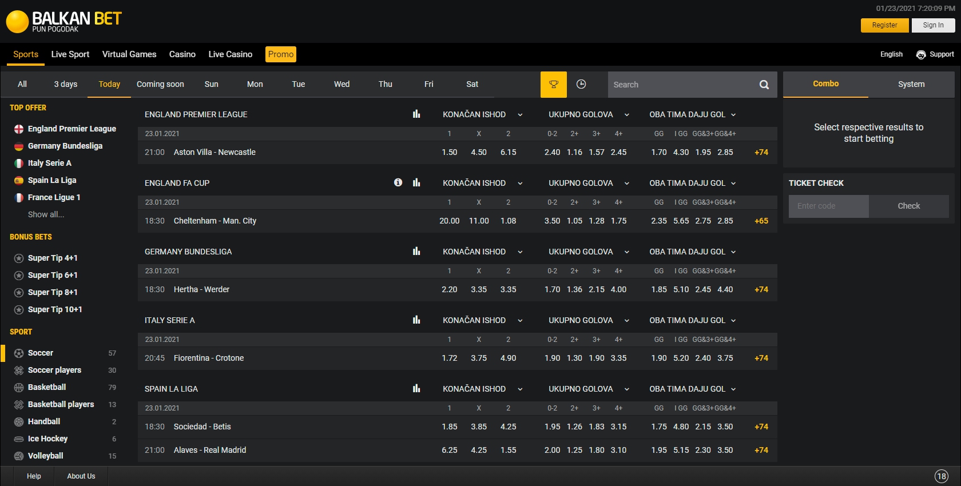Open +65 more bets for Cheltenham - Man. City

click(x=761, y=221)
